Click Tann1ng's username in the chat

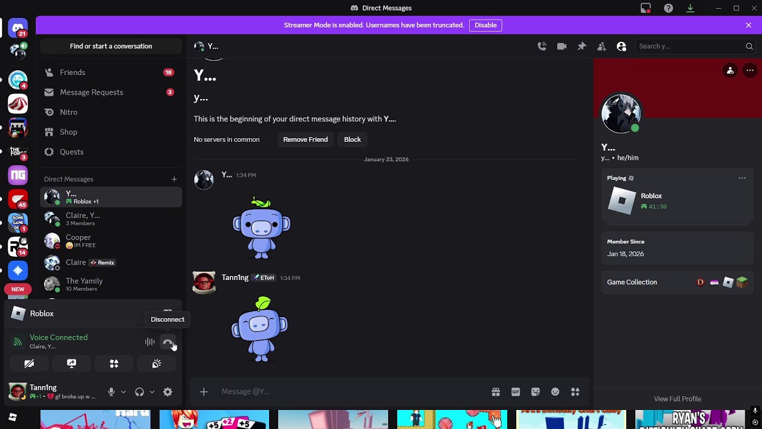pyautogui.click(x=235, y=278)
